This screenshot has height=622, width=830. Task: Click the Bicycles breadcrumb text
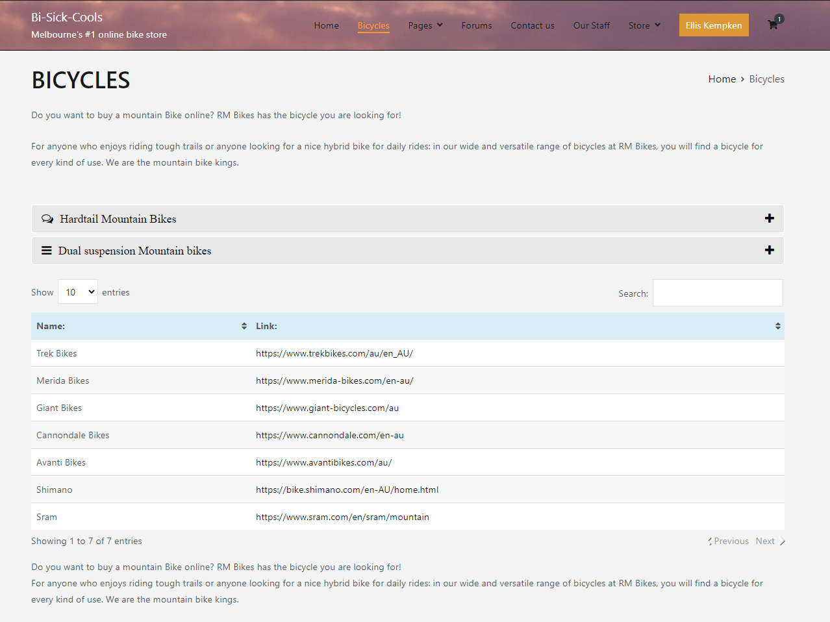pyautogui.click(x=767, y=79)
